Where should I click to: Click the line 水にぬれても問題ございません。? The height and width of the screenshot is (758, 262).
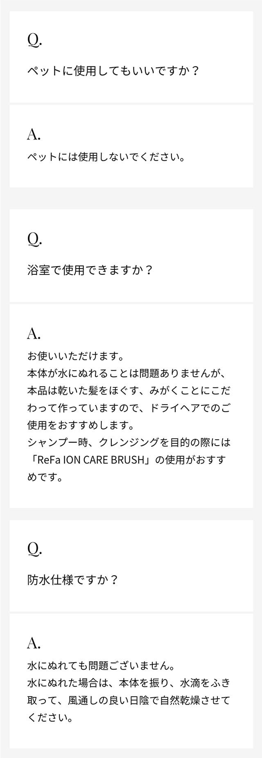[102, 666]
